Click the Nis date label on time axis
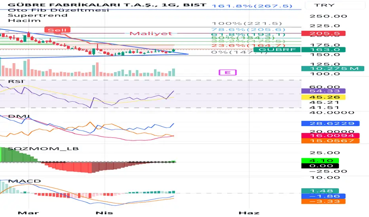369x217 pixels. (x=104, y=213)
